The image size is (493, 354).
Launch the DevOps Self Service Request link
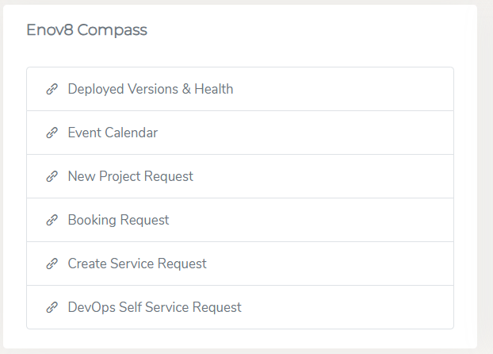[x=155, y=307]
